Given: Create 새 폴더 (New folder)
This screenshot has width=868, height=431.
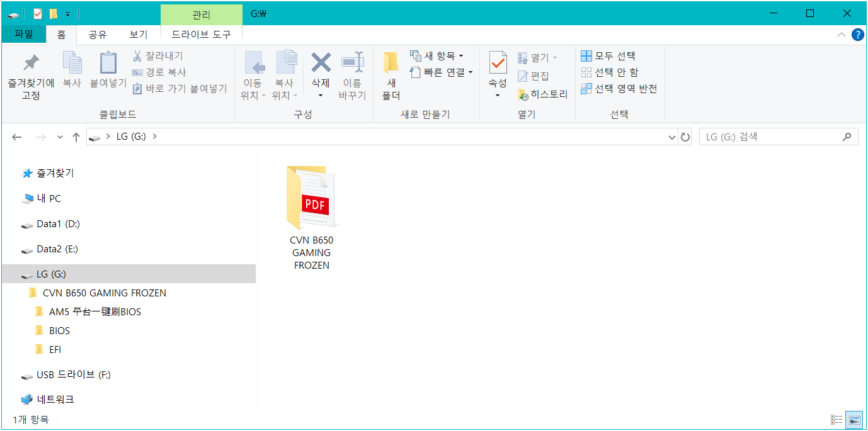Looking at the screenshot, I should tap(391, 76).
